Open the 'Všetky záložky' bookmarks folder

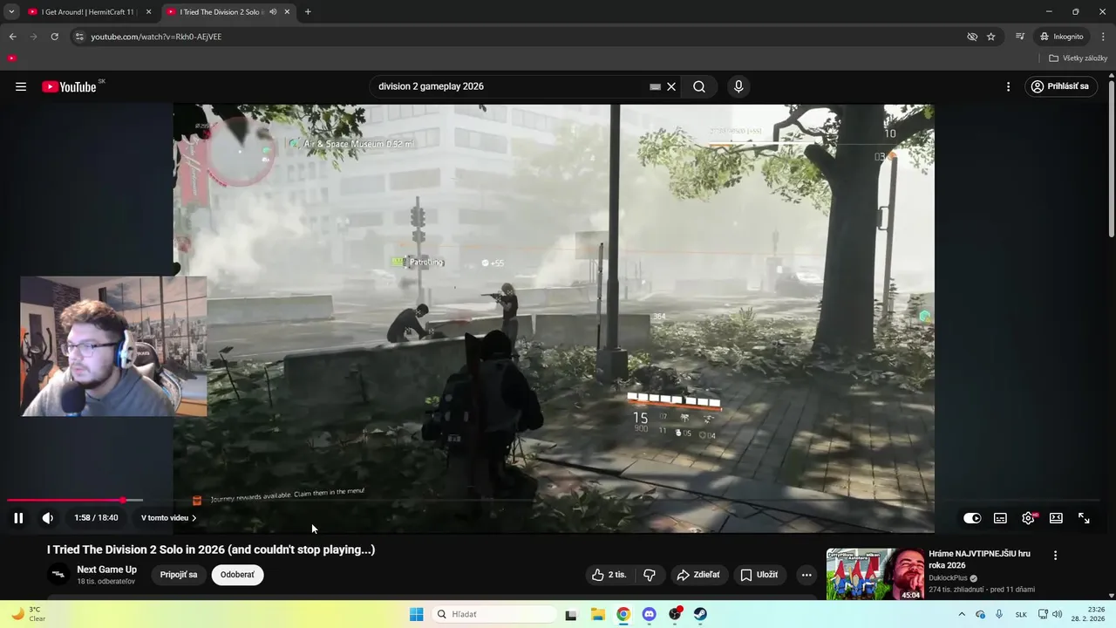click(x=1078, y=58)
